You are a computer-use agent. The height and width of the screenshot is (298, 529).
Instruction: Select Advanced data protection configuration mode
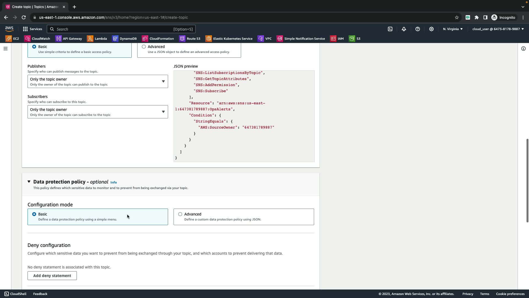(180, 214)
